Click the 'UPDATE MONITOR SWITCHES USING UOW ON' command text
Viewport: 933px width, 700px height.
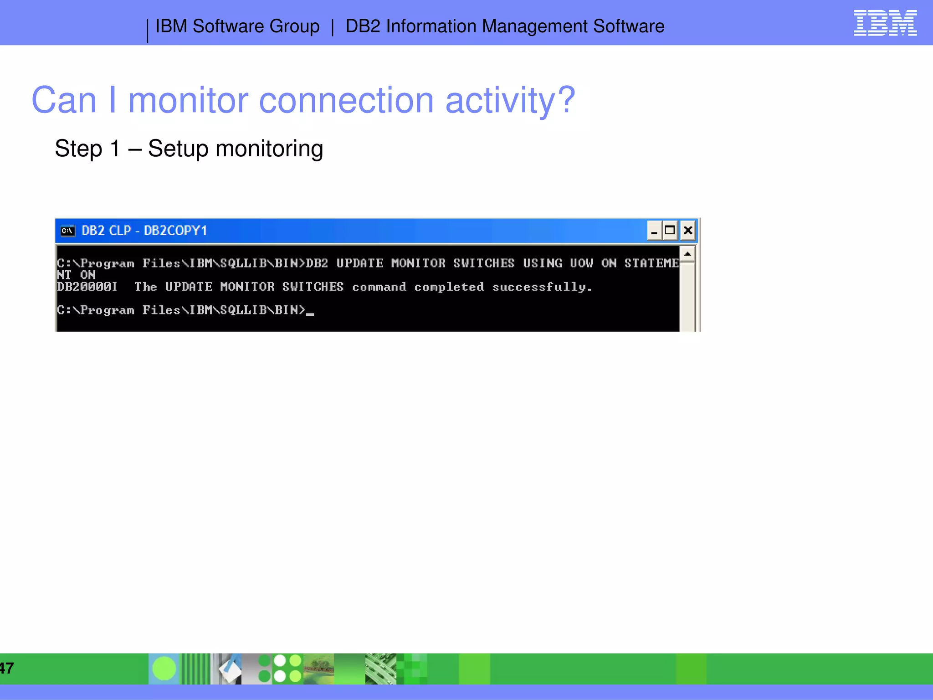(x=477, y=263)
